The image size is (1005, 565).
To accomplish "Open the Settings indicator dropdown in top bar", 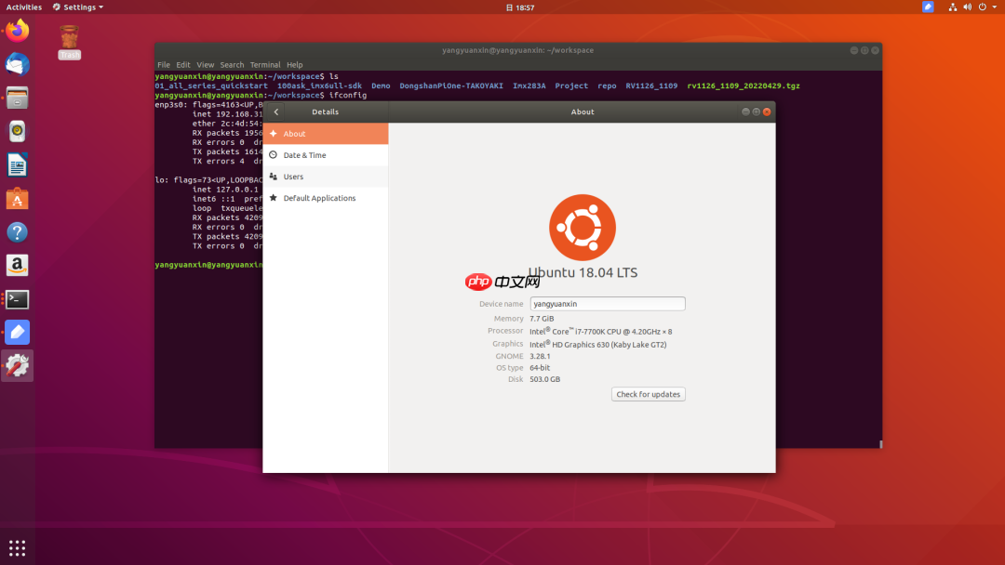I will point(77,7).
